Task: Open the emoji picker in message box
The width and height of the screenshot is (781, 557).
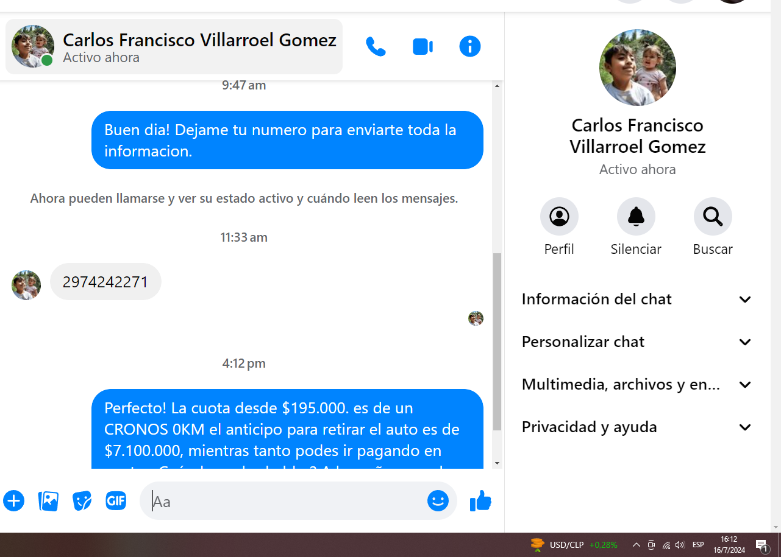Action: point(438,501)
